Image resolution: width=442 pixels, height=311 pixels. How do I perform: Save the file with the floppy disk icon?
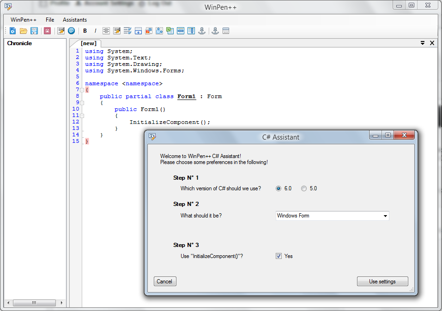tap(34, 31)
